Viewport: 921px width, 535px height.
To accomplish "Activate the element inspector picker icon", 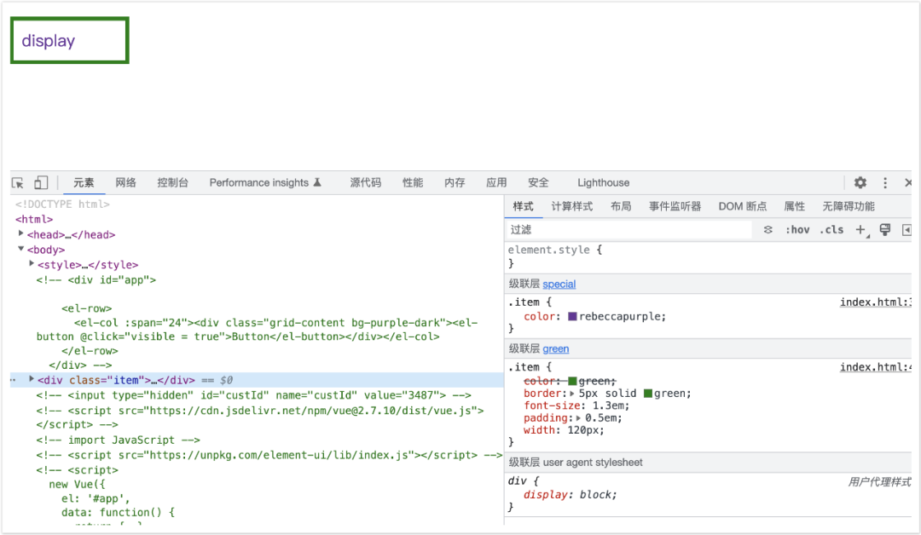I will [18, 183].
